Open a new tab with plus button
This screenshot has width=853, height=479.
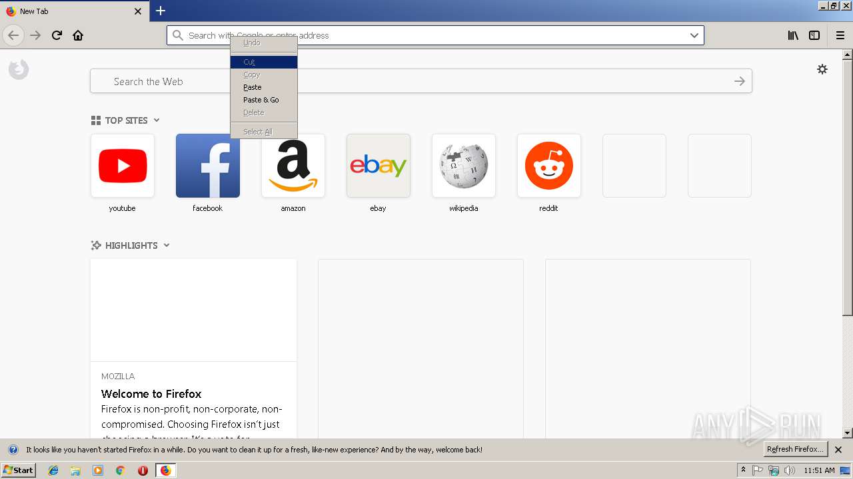click(161, 11)
